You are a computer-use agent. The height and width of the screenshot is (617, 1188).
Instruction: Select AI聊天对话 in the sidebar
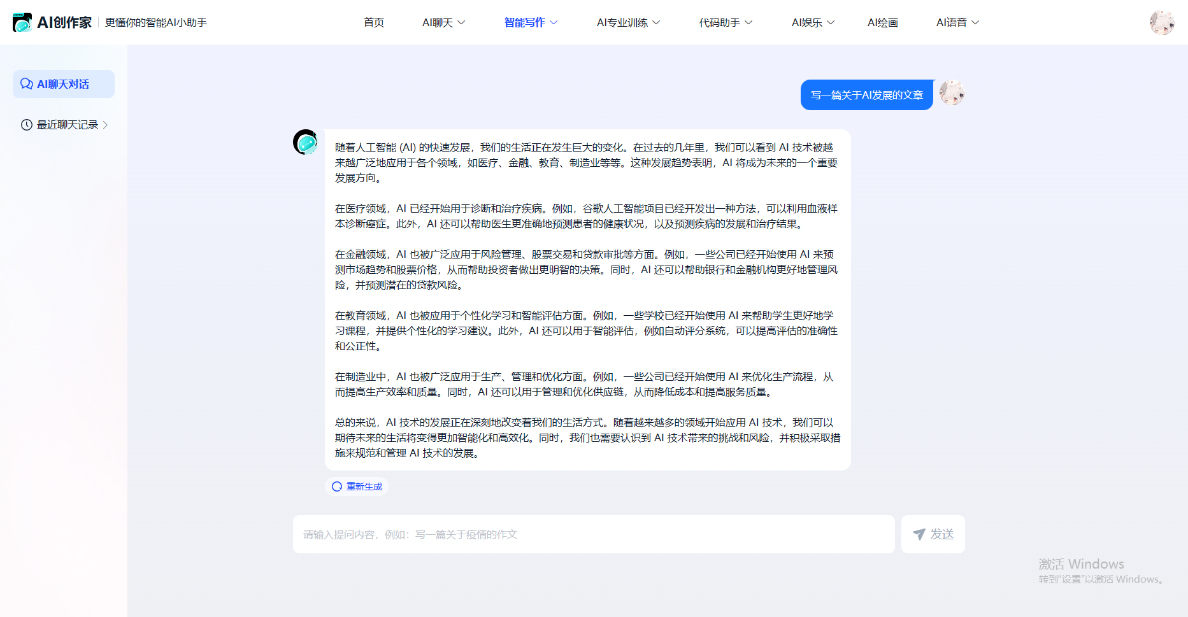[64, 84]
